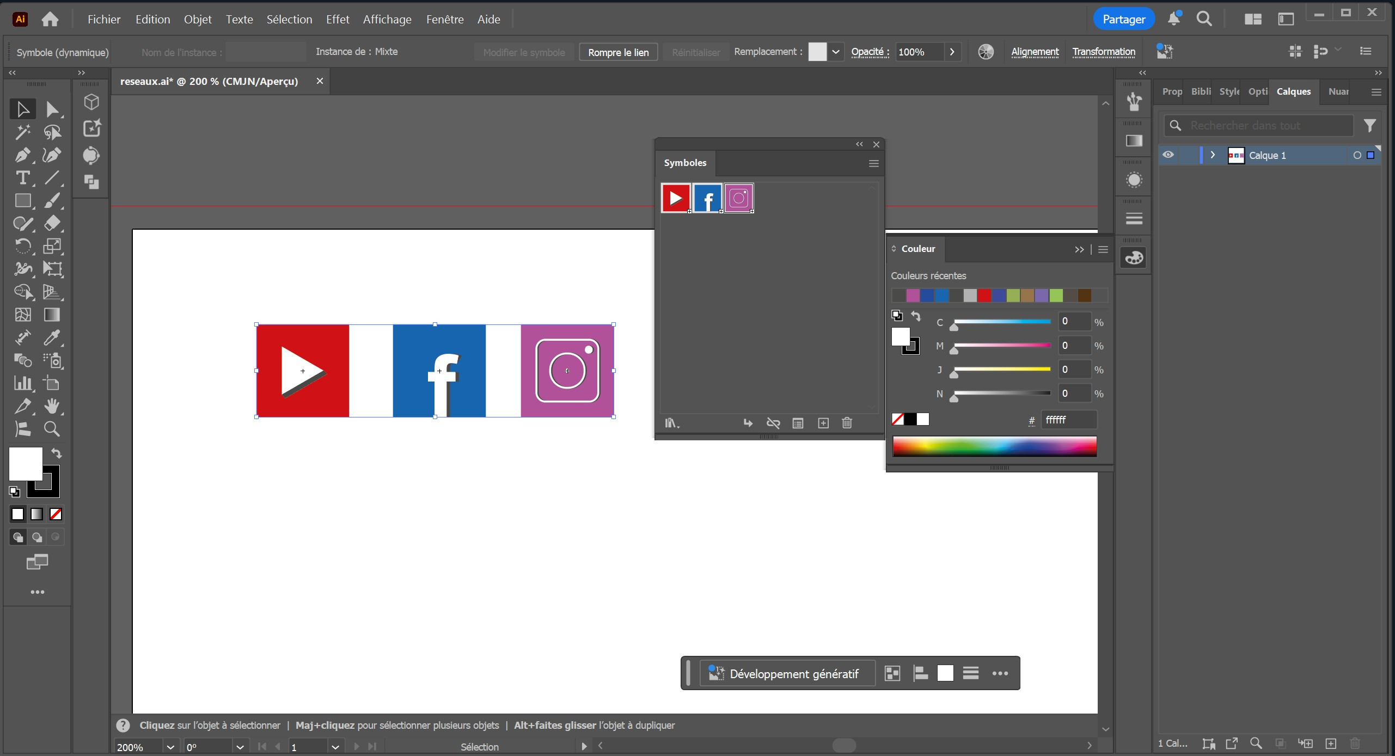Viewport: 1395px width, 756px height.
Task: Click the Partager button
Action: [x=1123, y=20]
